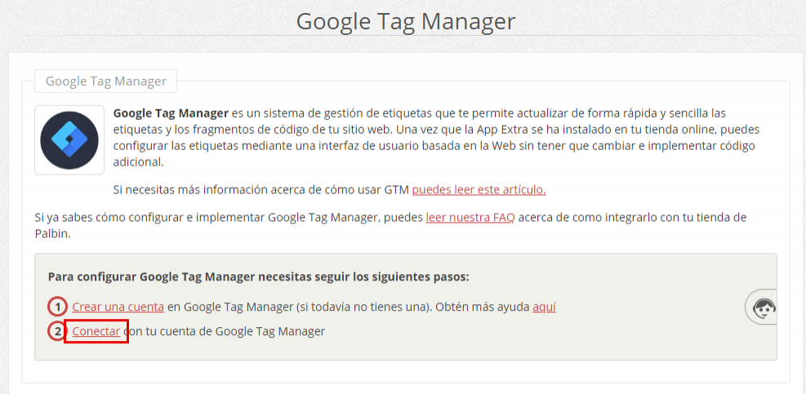Click 'con tu cuenta de Google Tag Manager' text

[225, 331]
